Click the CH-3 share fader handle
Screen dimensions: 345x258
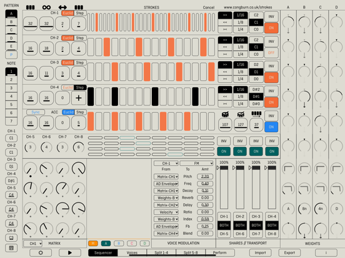click(x=256, y=168)
